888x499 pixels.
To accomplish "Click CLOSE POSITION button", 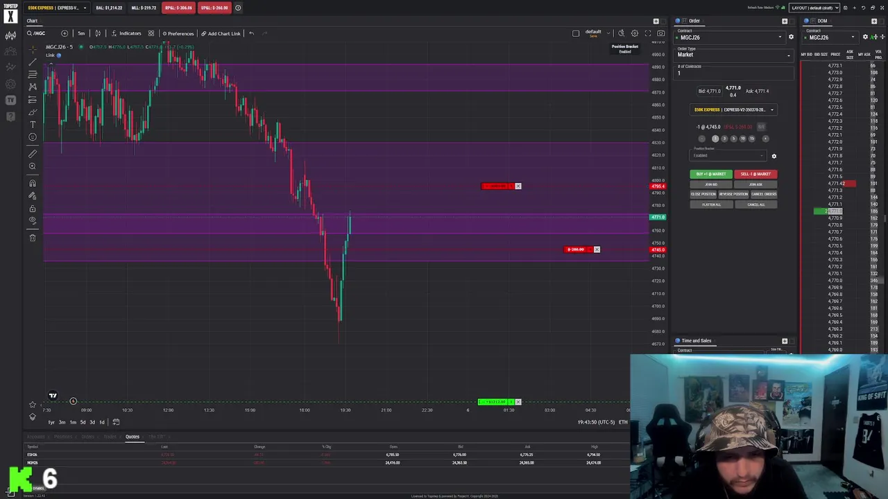I will coord(703,194).
